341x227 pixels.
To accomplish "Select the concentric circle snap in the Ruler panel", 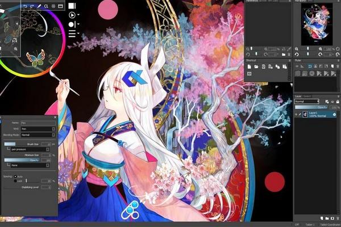I will (312, 74).
